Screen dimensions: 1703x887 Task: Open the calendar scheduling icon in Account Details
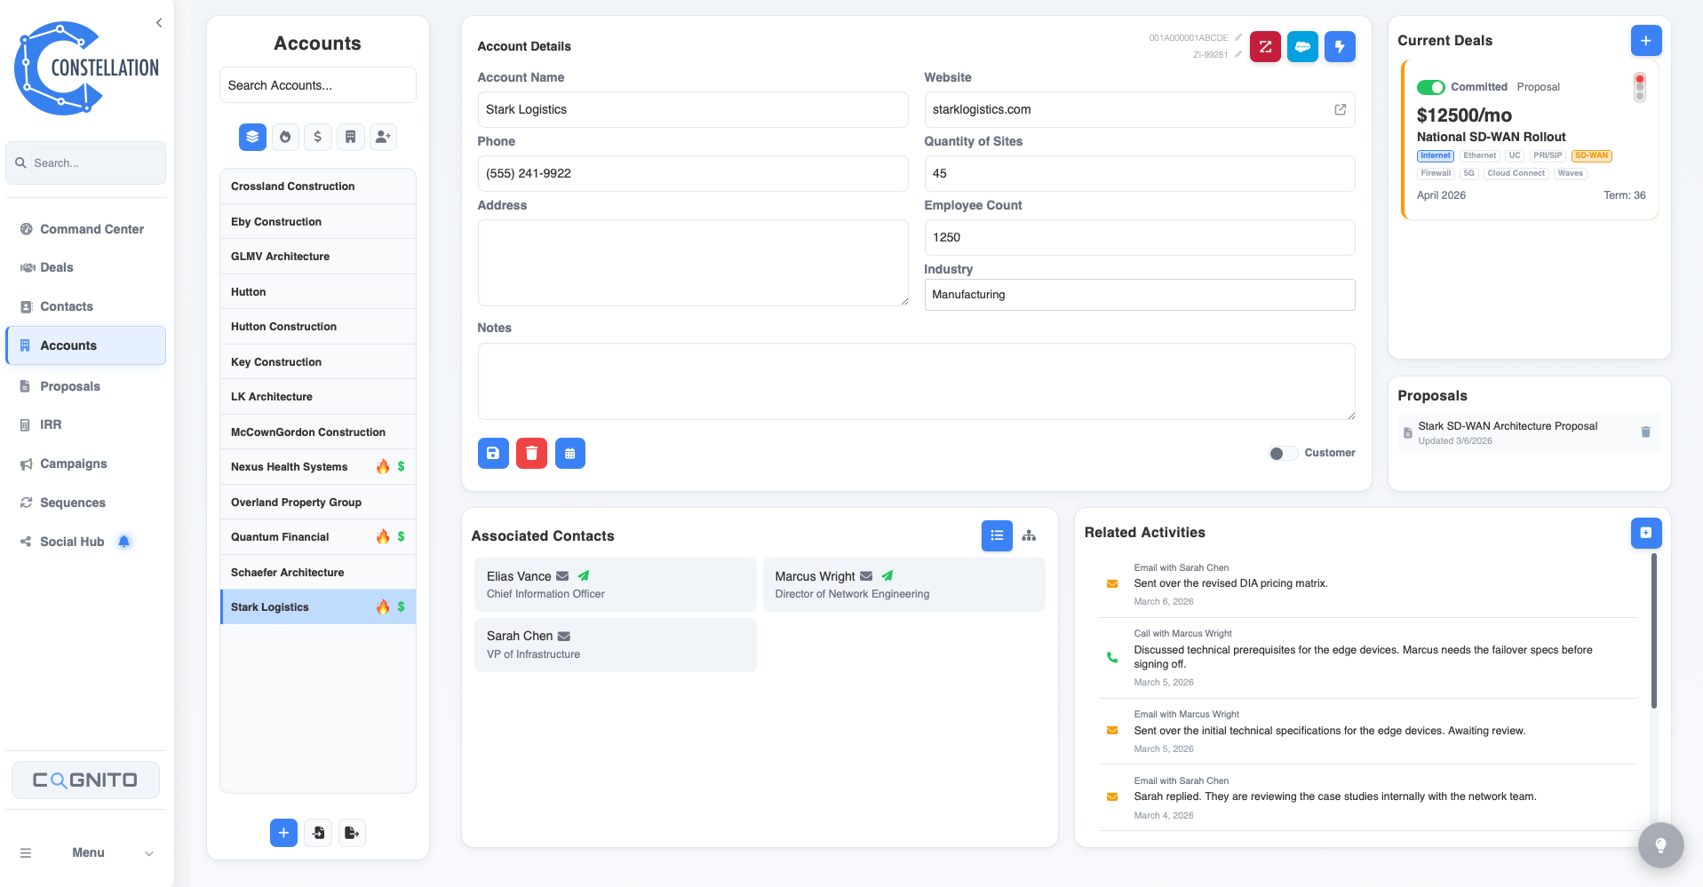point(570,453)
